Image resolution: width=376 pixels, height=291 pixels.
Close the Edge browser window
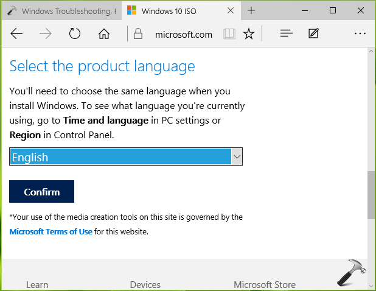point(361,10)
